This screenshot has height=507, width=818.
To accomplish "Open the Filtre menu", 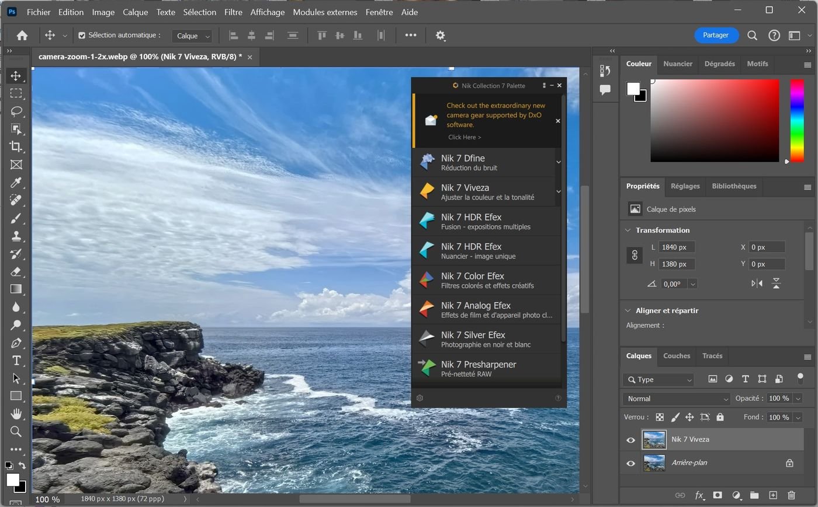I will tap(233, 12).
